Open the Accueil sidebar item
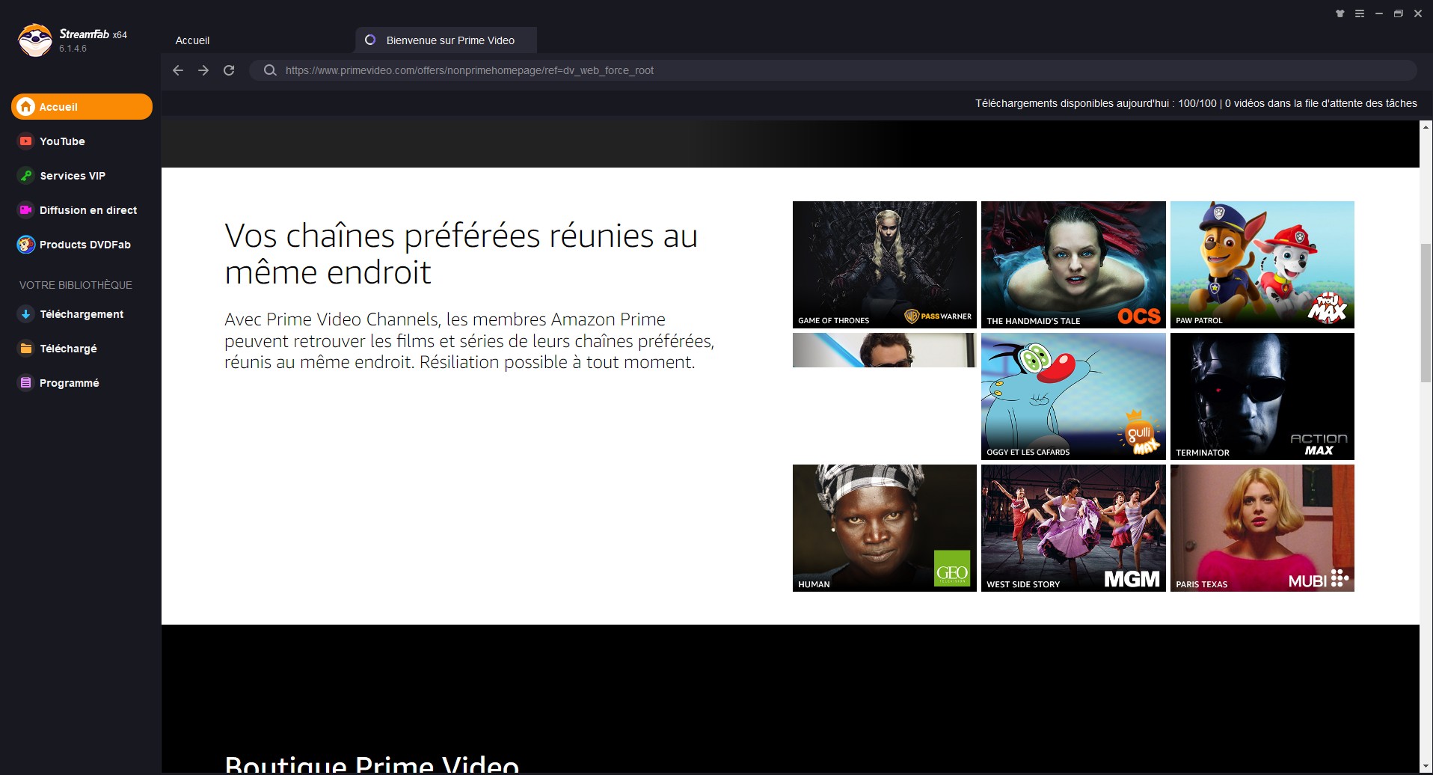The image size is (1433, 775). tap(82, 107)
